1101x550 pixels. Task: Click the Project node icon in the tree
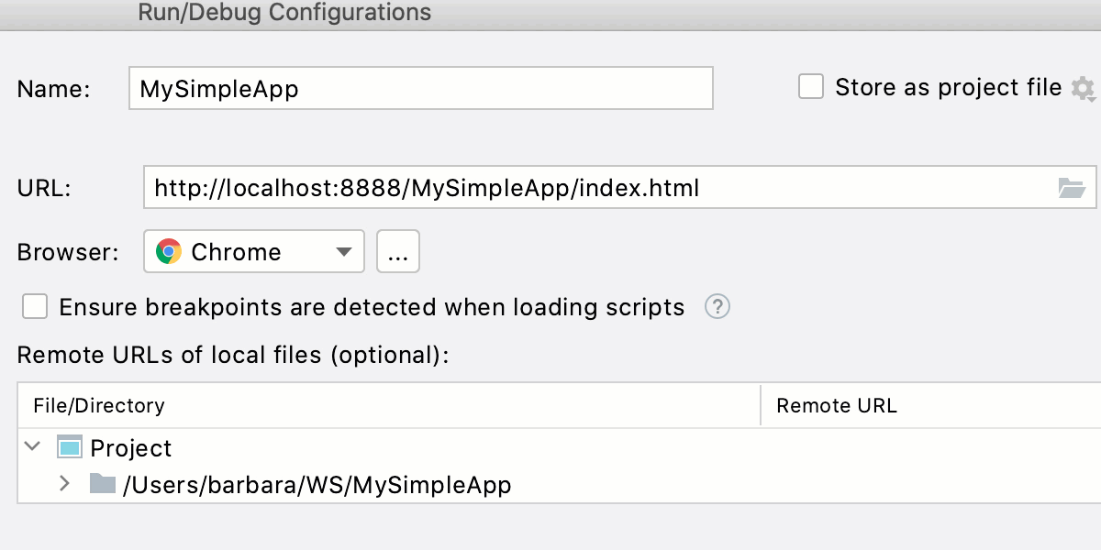tap(71, 447)
